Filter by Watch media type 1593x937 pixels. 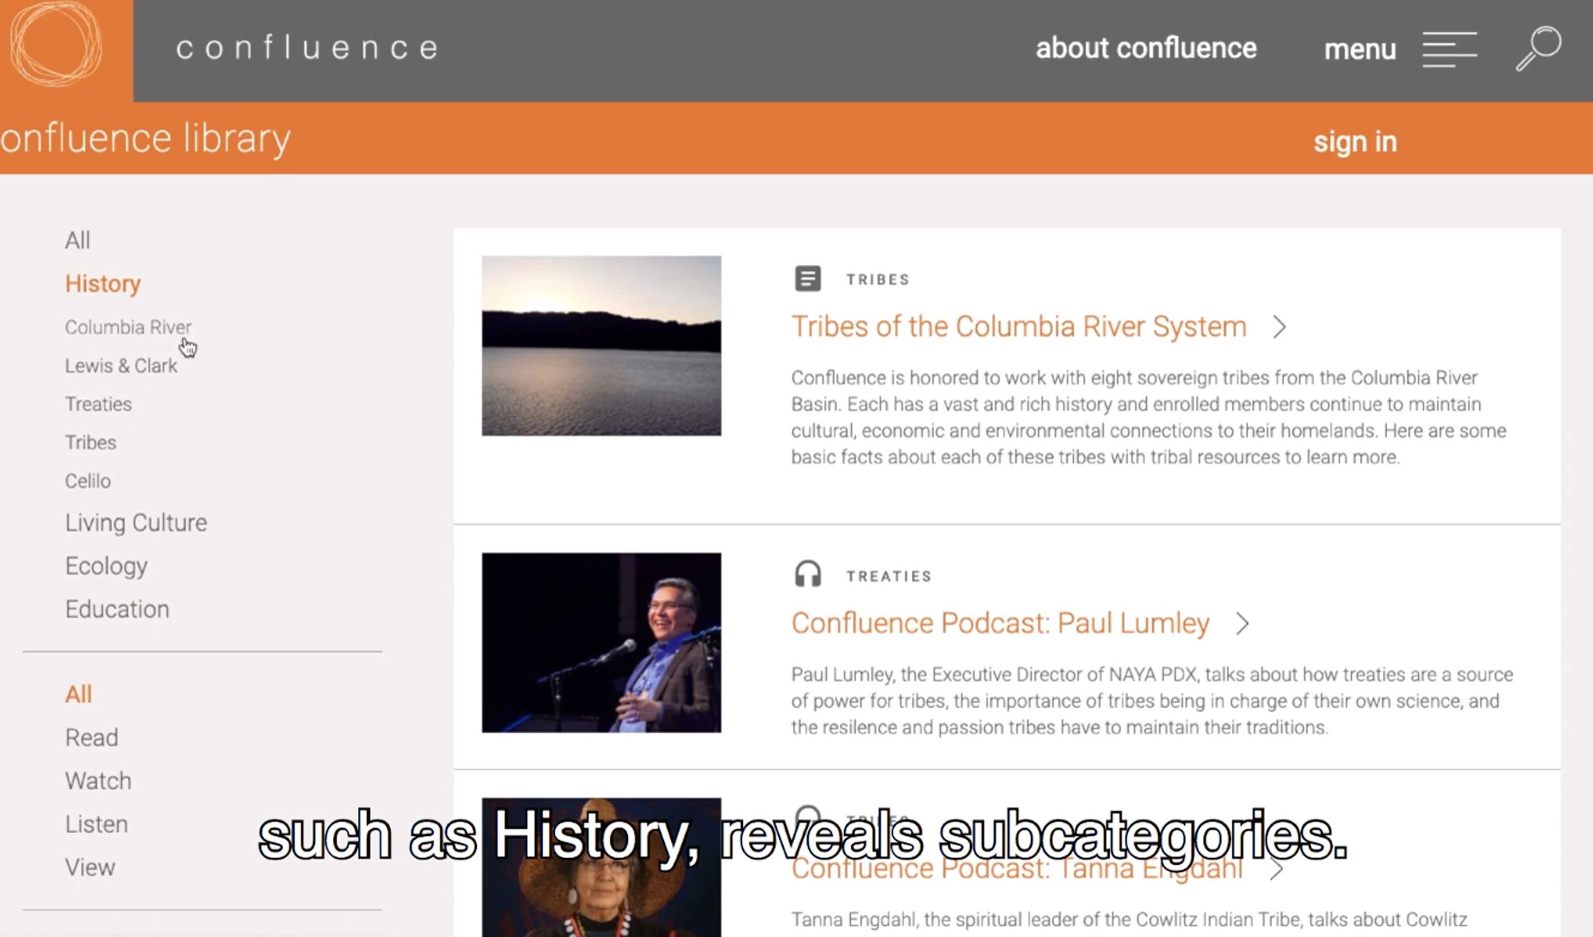click(98, 782)
